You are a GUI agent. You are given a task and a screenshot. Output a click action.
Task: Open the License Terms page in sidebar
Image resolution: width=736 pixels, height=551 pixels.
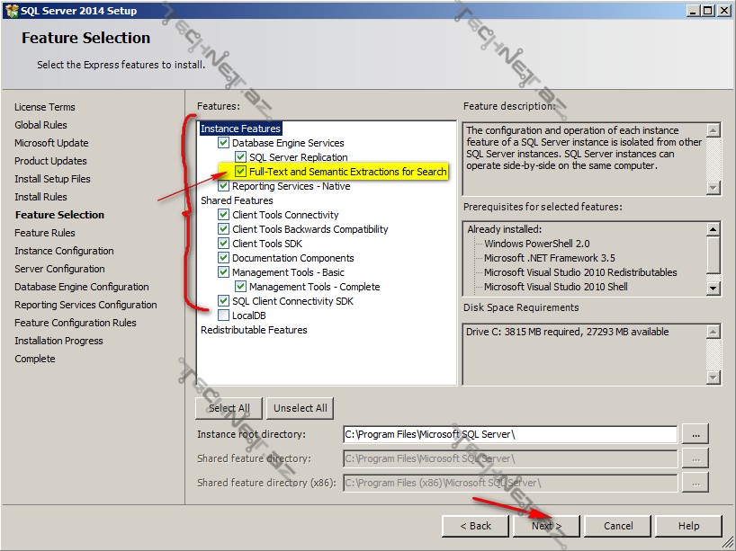coord(42,107)
